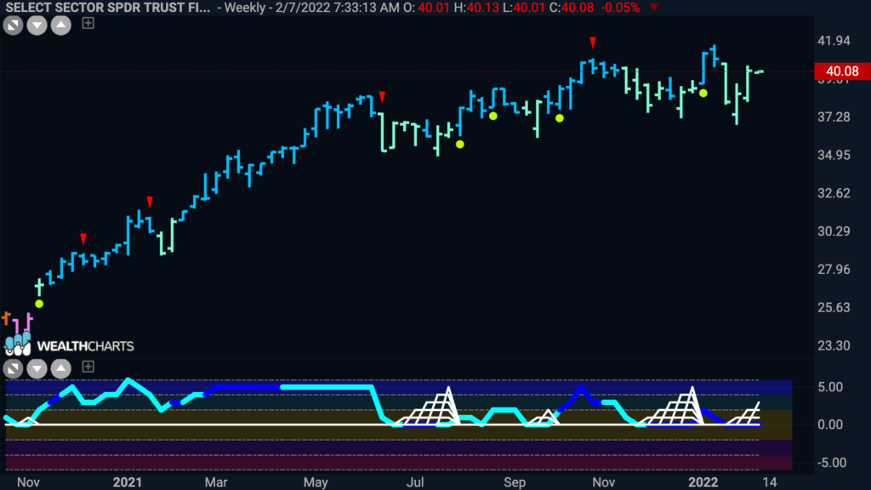
Task: Click the 41.94 price axis label
Action: pyautogui.click(x=834, y=41)
